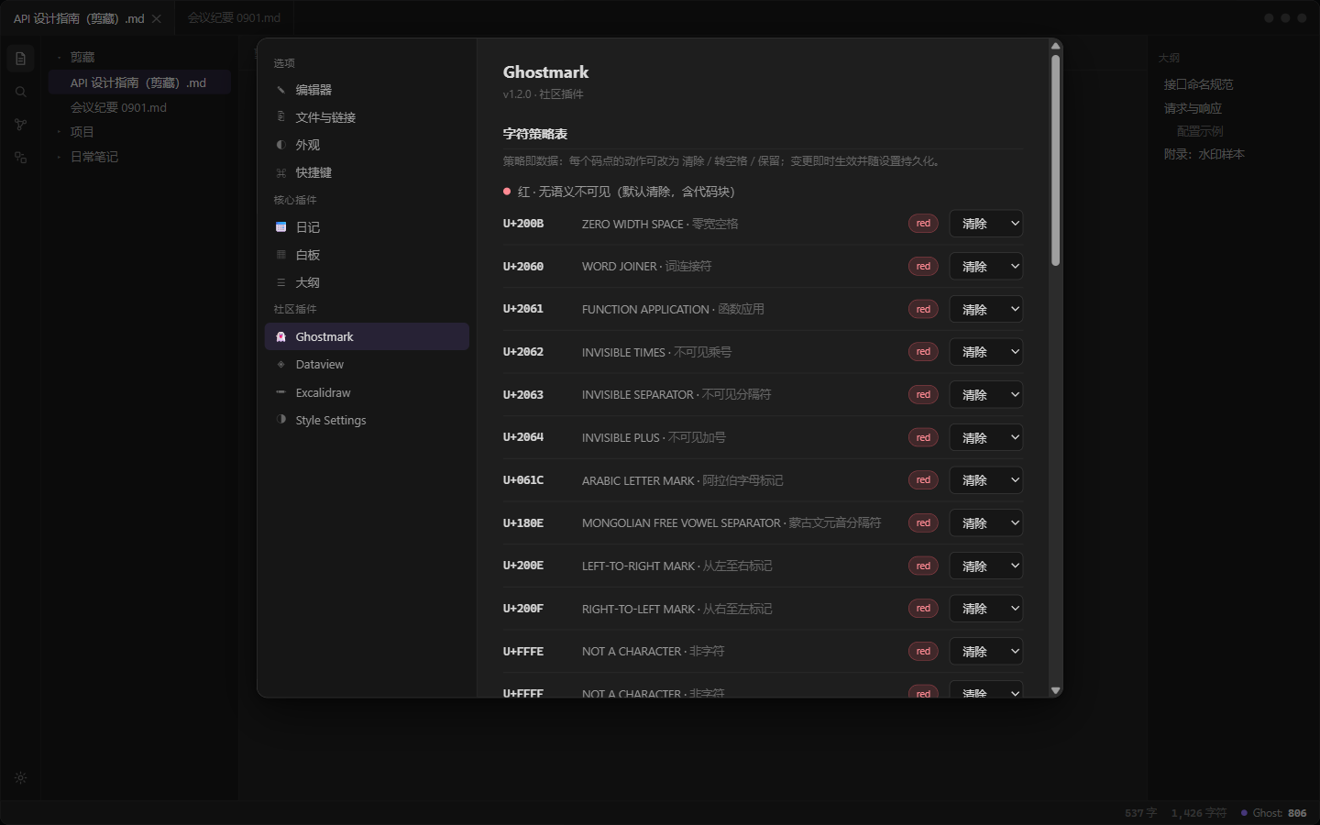
Task: Expand the 项目 folder
Action: click(139, 132)
